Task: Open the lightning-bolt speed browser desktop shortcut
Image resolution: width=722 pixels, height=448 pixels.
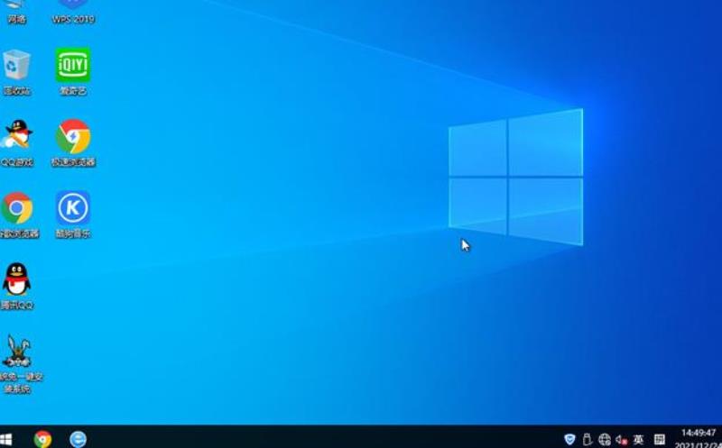Action: tap(73, 136)
